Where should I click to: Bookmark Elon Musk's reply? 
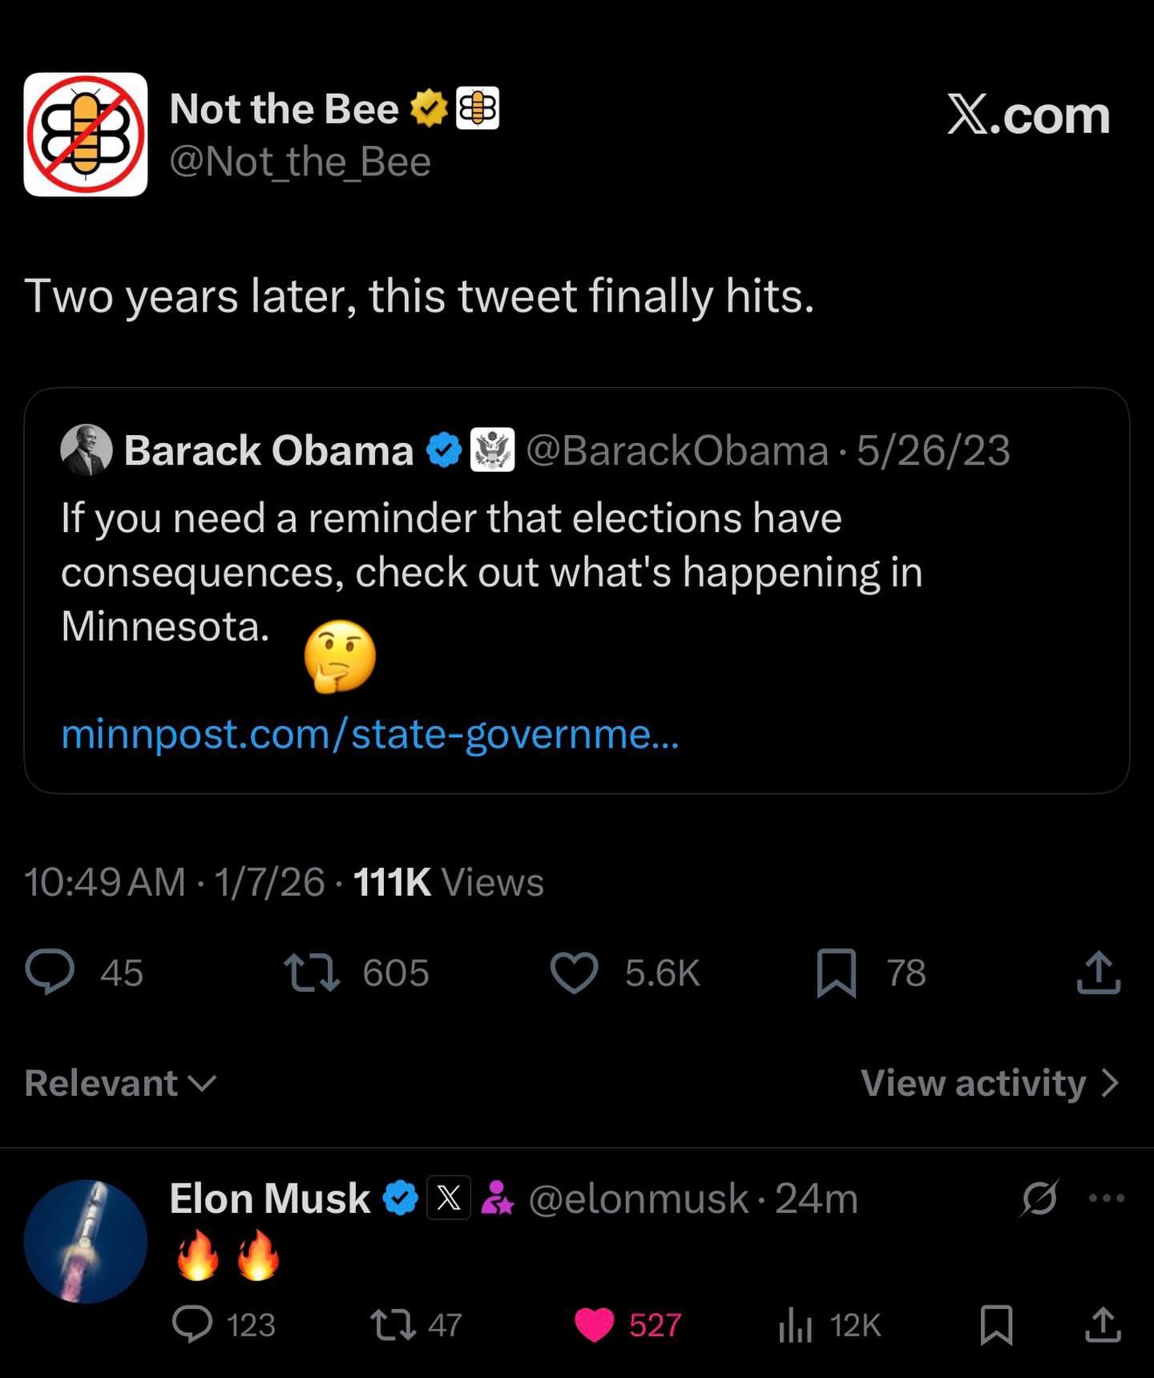[997, 1324]
